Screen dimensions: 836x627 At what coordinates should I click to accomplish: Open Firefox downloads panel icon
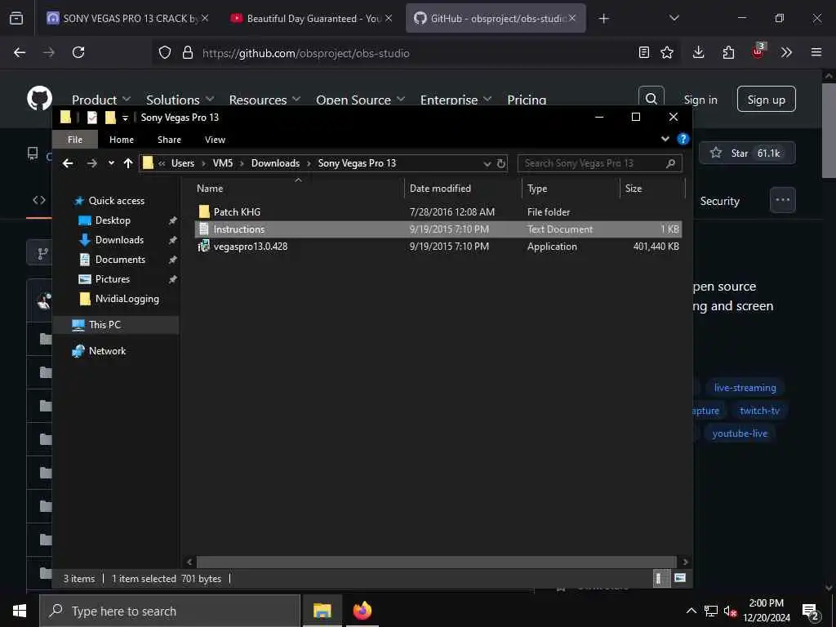699,52
